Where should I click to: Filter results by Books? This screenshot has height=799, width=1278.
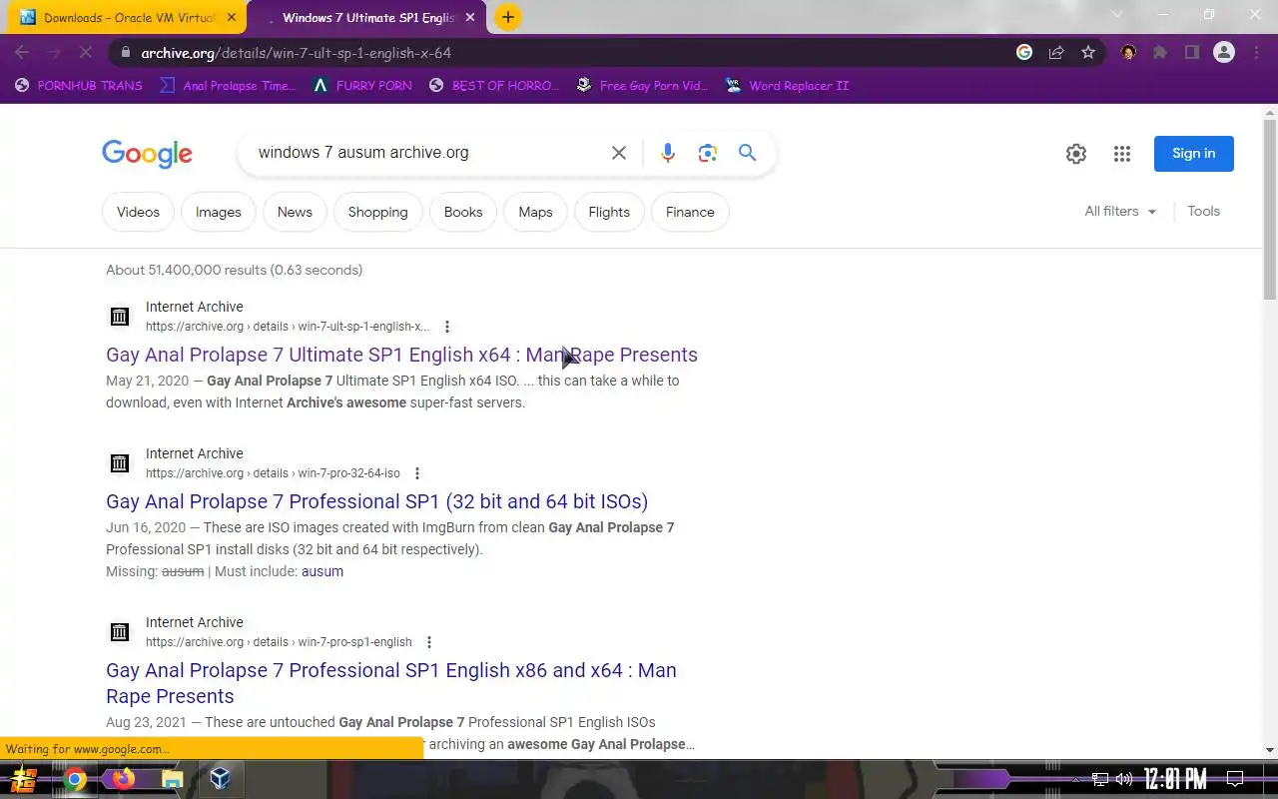(x=463, y=212)
